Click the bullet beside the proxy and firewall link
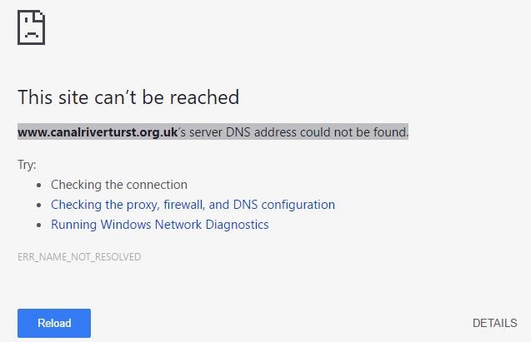 point(38,205)
